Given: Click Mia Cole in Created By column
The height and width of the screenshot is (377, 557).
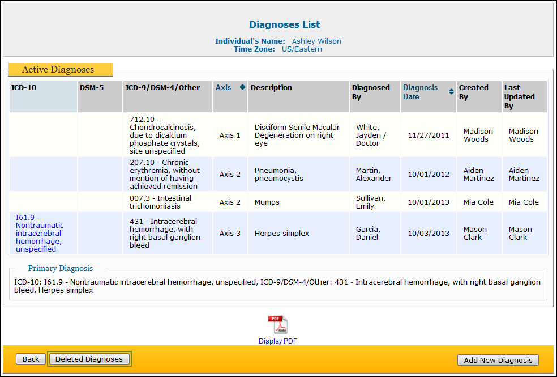Looking at the screenshot, I should tap(478, 202).
